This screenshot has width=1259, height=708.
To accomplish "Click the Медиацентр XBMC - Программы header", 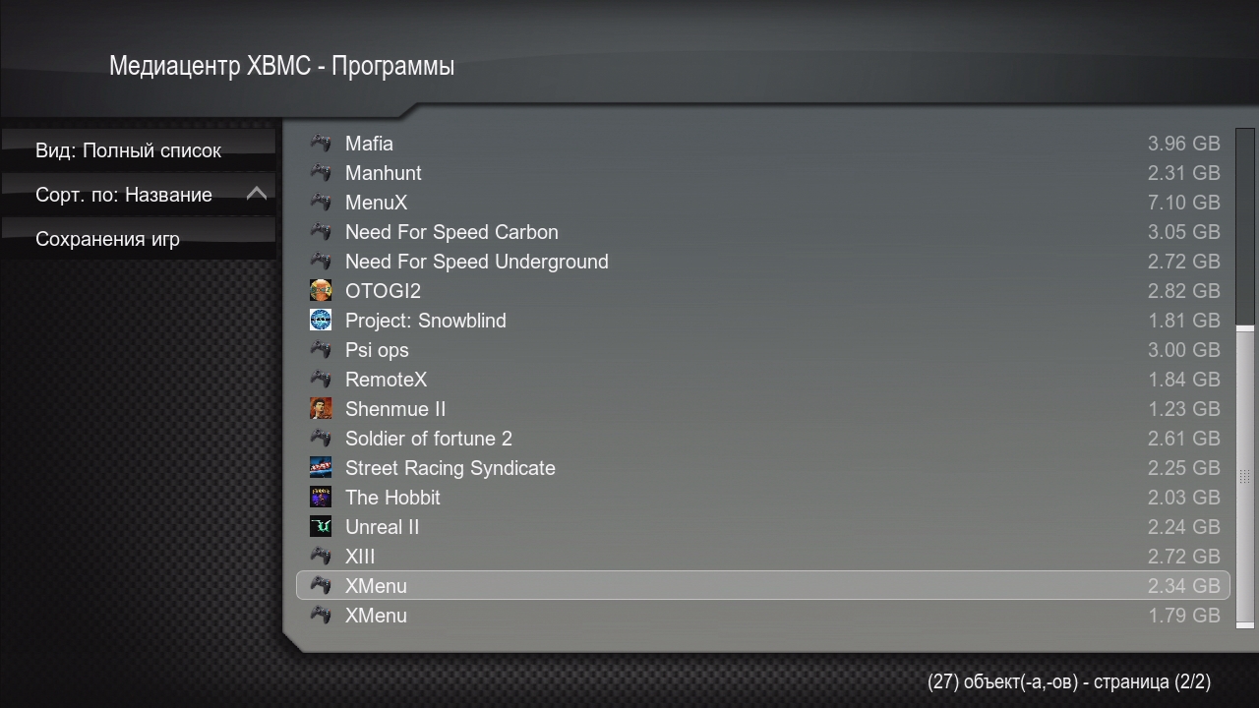I will [x=281, y=67].
